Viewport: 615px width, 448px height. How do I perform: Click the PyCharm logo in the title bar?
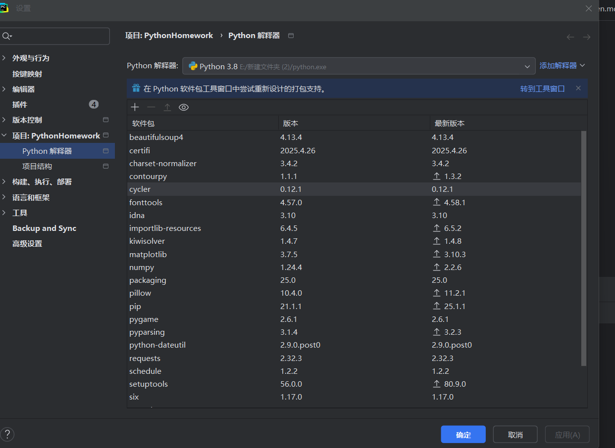click(x=4, y=8)
